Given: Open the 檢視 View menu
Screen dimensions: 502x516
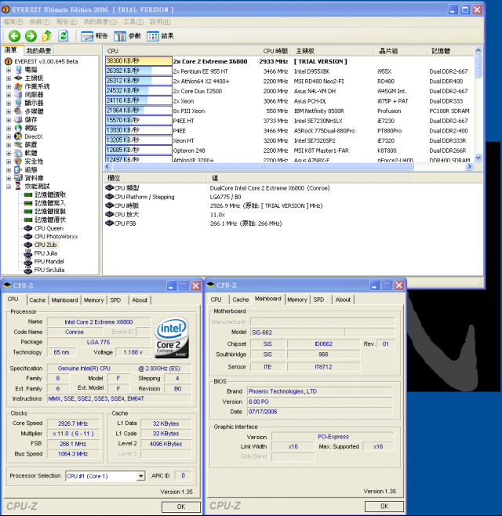Looking at the screenshot, I should pyautogui.click(x=40, y=22).
